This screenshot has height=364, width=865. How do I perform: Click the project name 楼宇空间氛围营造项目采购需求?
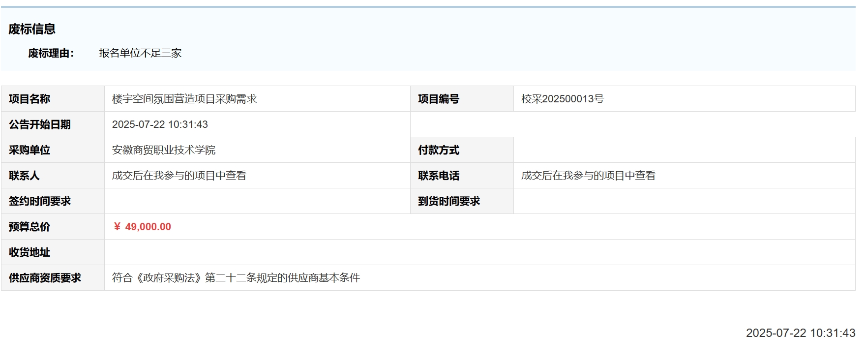[x=184, y=99]
